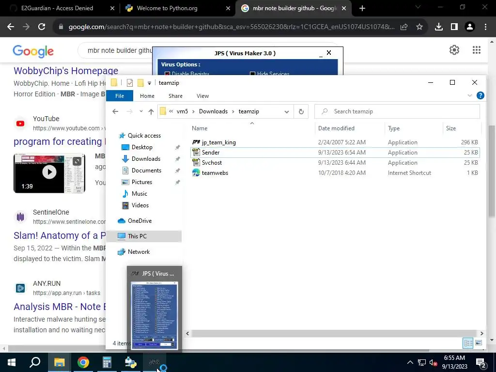Show hidden system tray icons
The height and width of the screenshot is (372, 496).
[410, 362]
